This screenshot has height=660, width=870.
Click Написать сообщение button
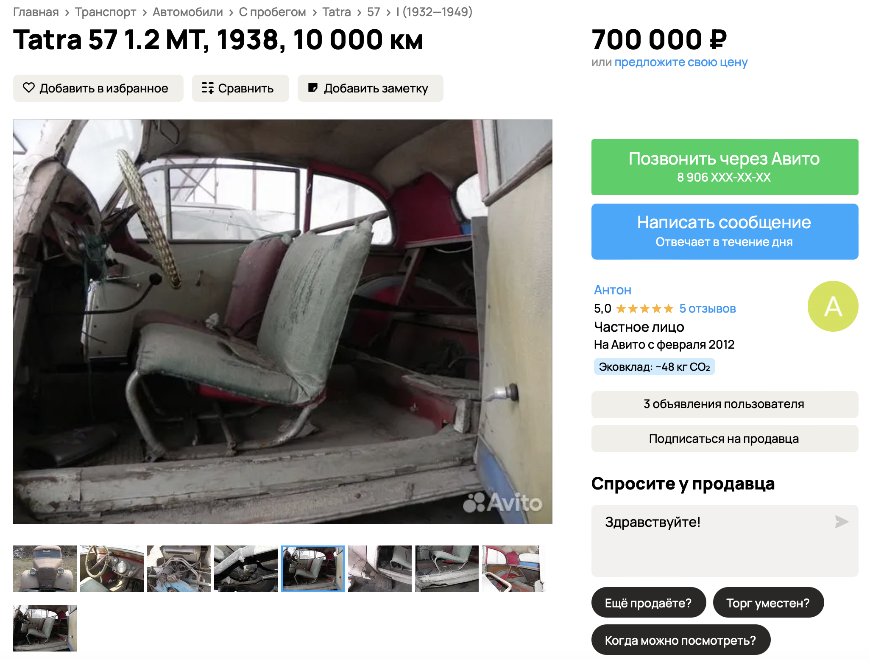coord(725,232)
